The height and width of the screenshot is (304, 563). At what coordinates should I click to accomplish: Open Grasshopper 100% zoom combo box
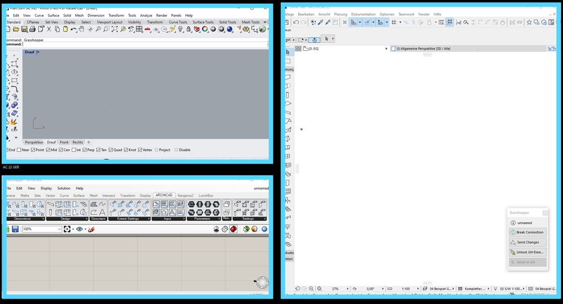pos(42,229)
